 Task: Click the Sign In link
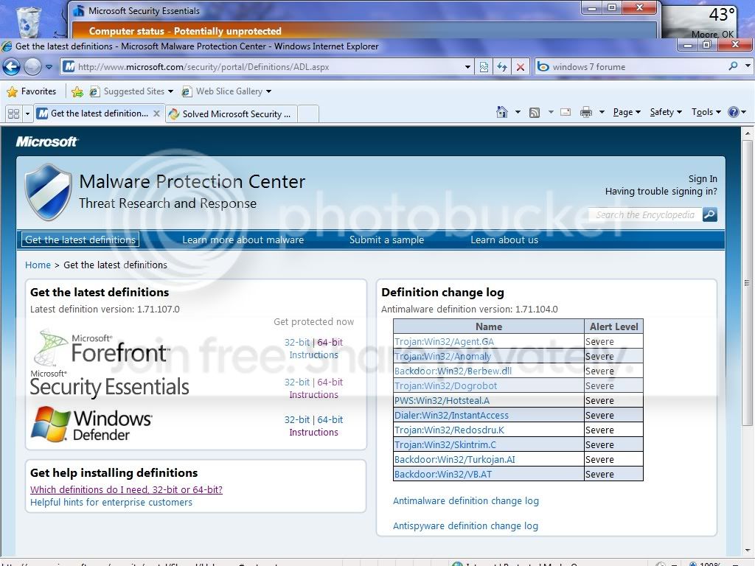pos(703,179)
